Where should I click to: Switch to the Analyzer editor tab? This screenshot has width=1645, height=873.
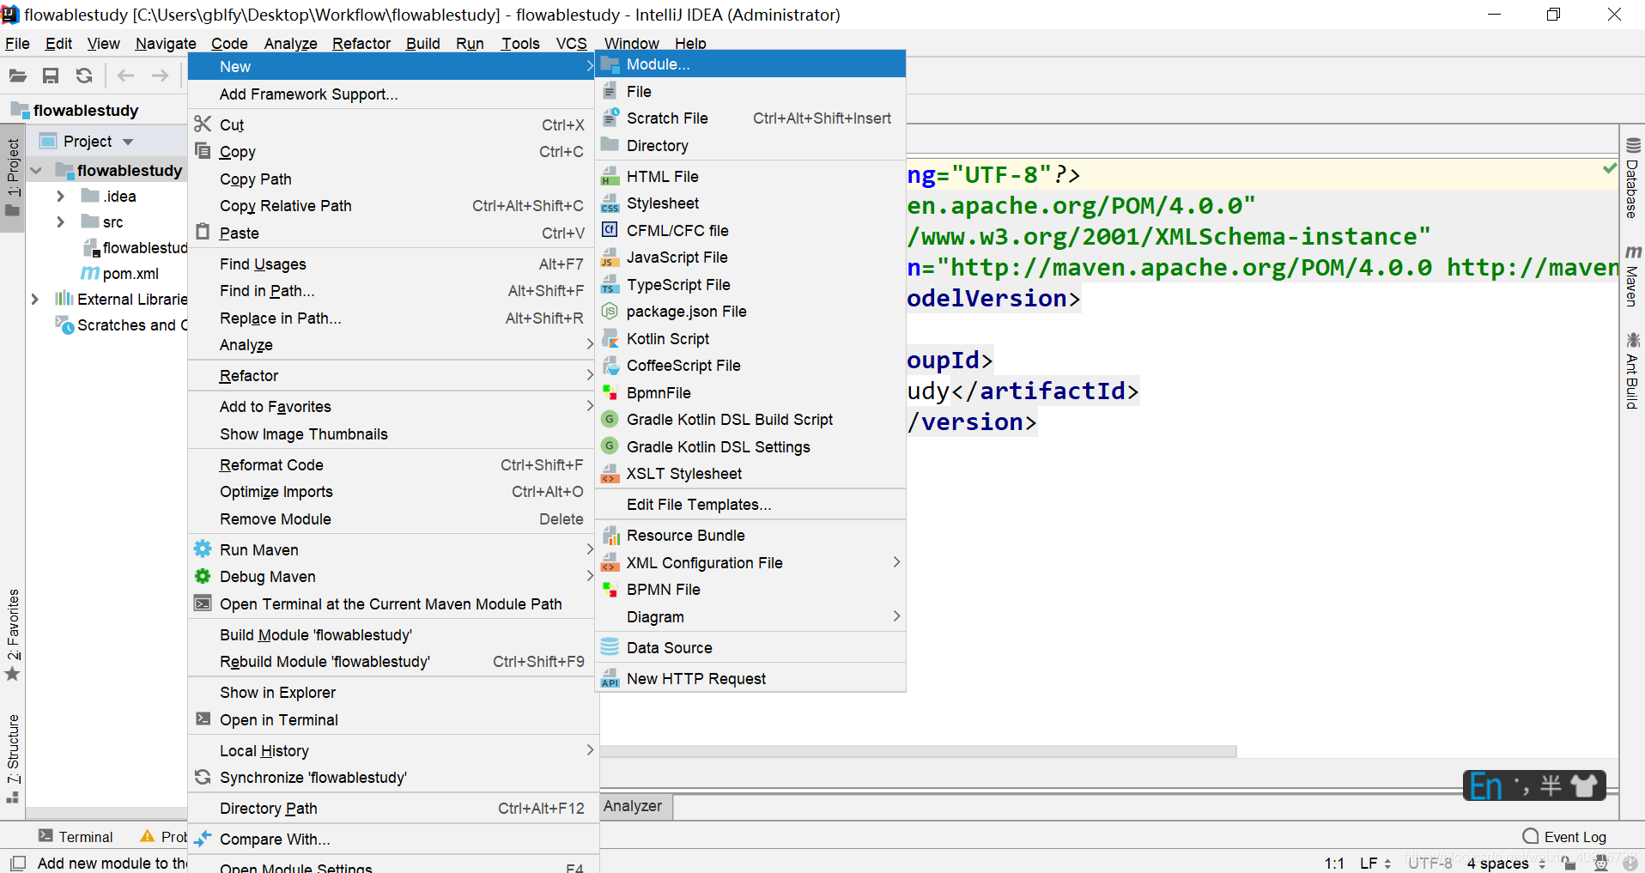point(633,806)
